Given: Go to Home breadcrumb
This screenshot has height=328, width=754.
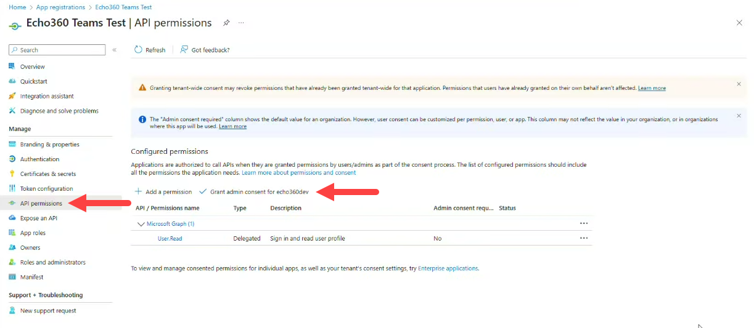Looking at the screenshot, I should coord(17,7).
